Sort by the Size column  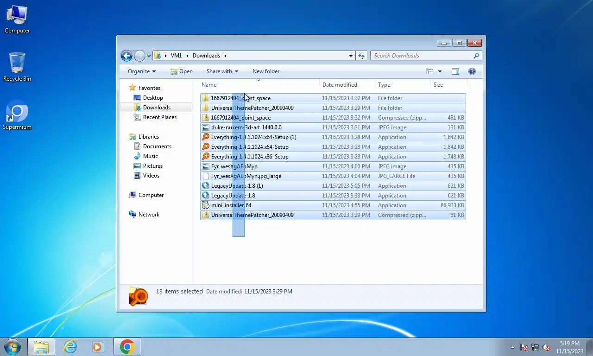[449, 85]
